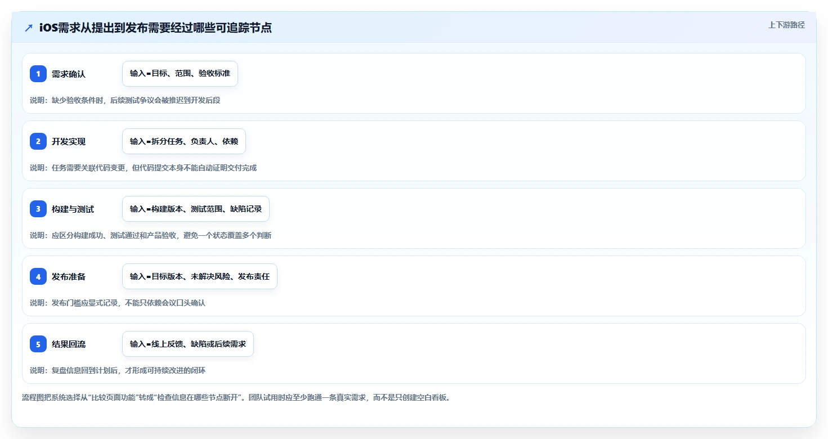Image resolution: width=828 pixels, height=439 pixels.
Task: Click the 输入=目标、范围、验收标准 chip
Action: (180, 74)
